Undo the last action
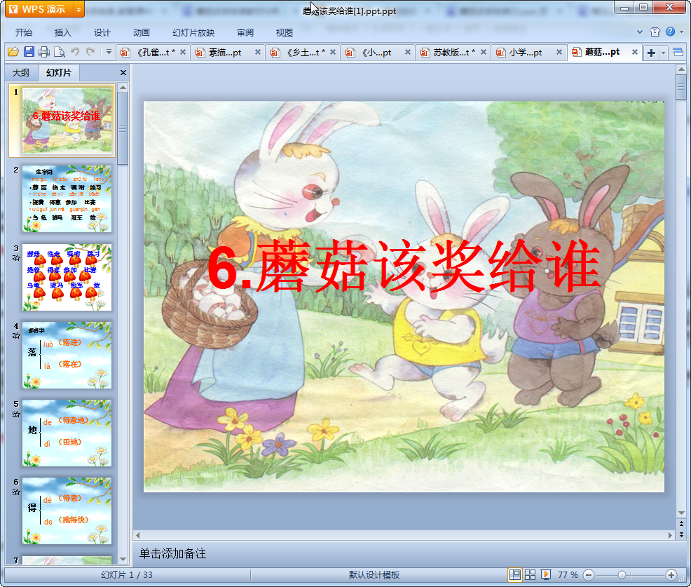 click(x=75, y=52)
